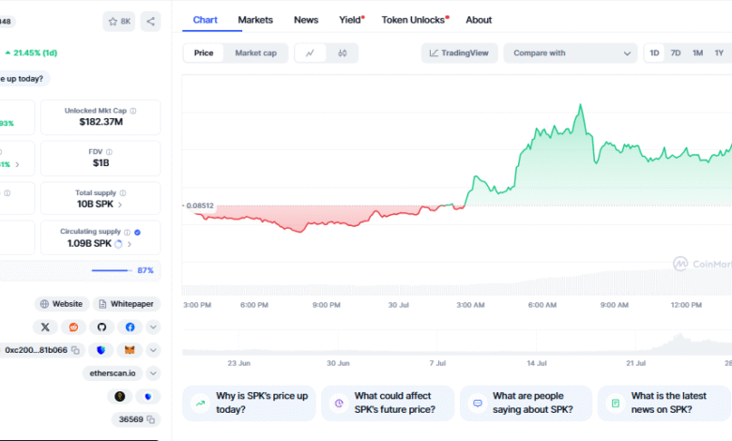Viewport: 732px width, 441px height.
Task: Switch to candlestick chart icon
Action: pyautogui.click(x=343, y=53)
